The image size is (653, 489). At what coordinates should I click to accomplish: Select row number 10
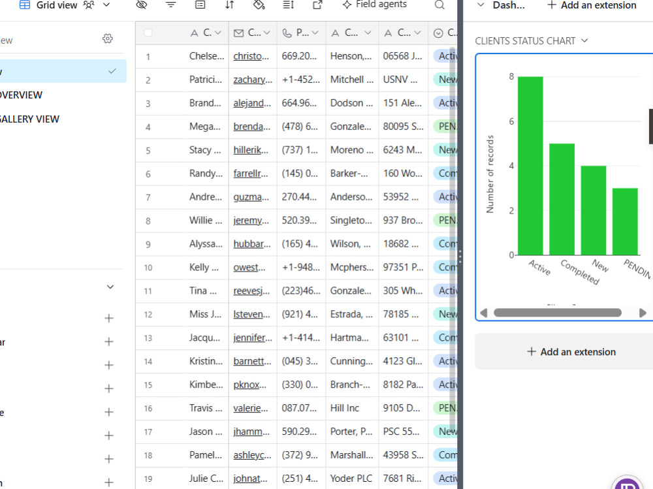pyautogui.click(x=148, y=268)
